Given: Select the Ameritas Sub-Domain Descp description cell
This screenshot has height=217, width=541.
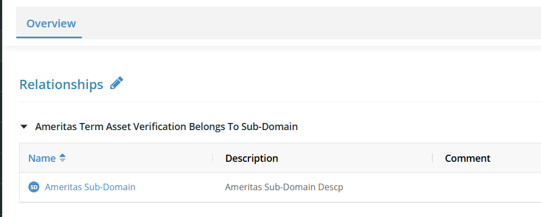Looking at the screenshot, I should 284,187.
